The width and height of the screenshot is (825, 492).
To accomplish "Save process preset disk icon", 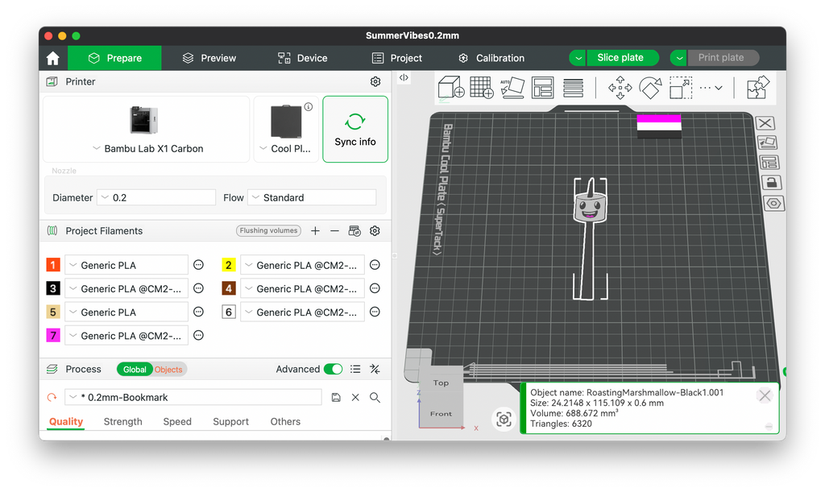I will (x=336, y=398).
